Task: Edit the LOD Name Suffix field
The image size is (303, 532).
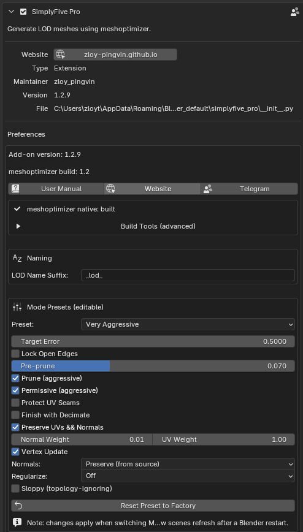Action: [x=188, y=275]
